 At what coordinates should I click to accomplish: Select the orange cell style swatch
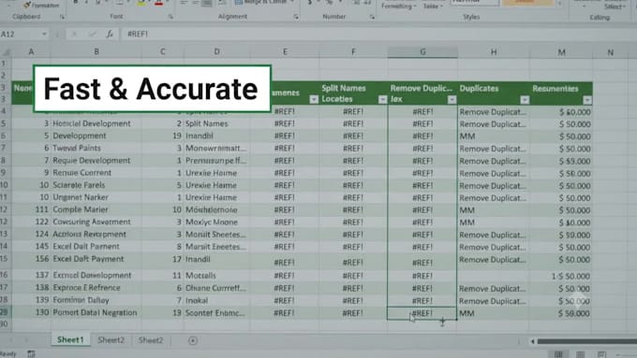527,3
